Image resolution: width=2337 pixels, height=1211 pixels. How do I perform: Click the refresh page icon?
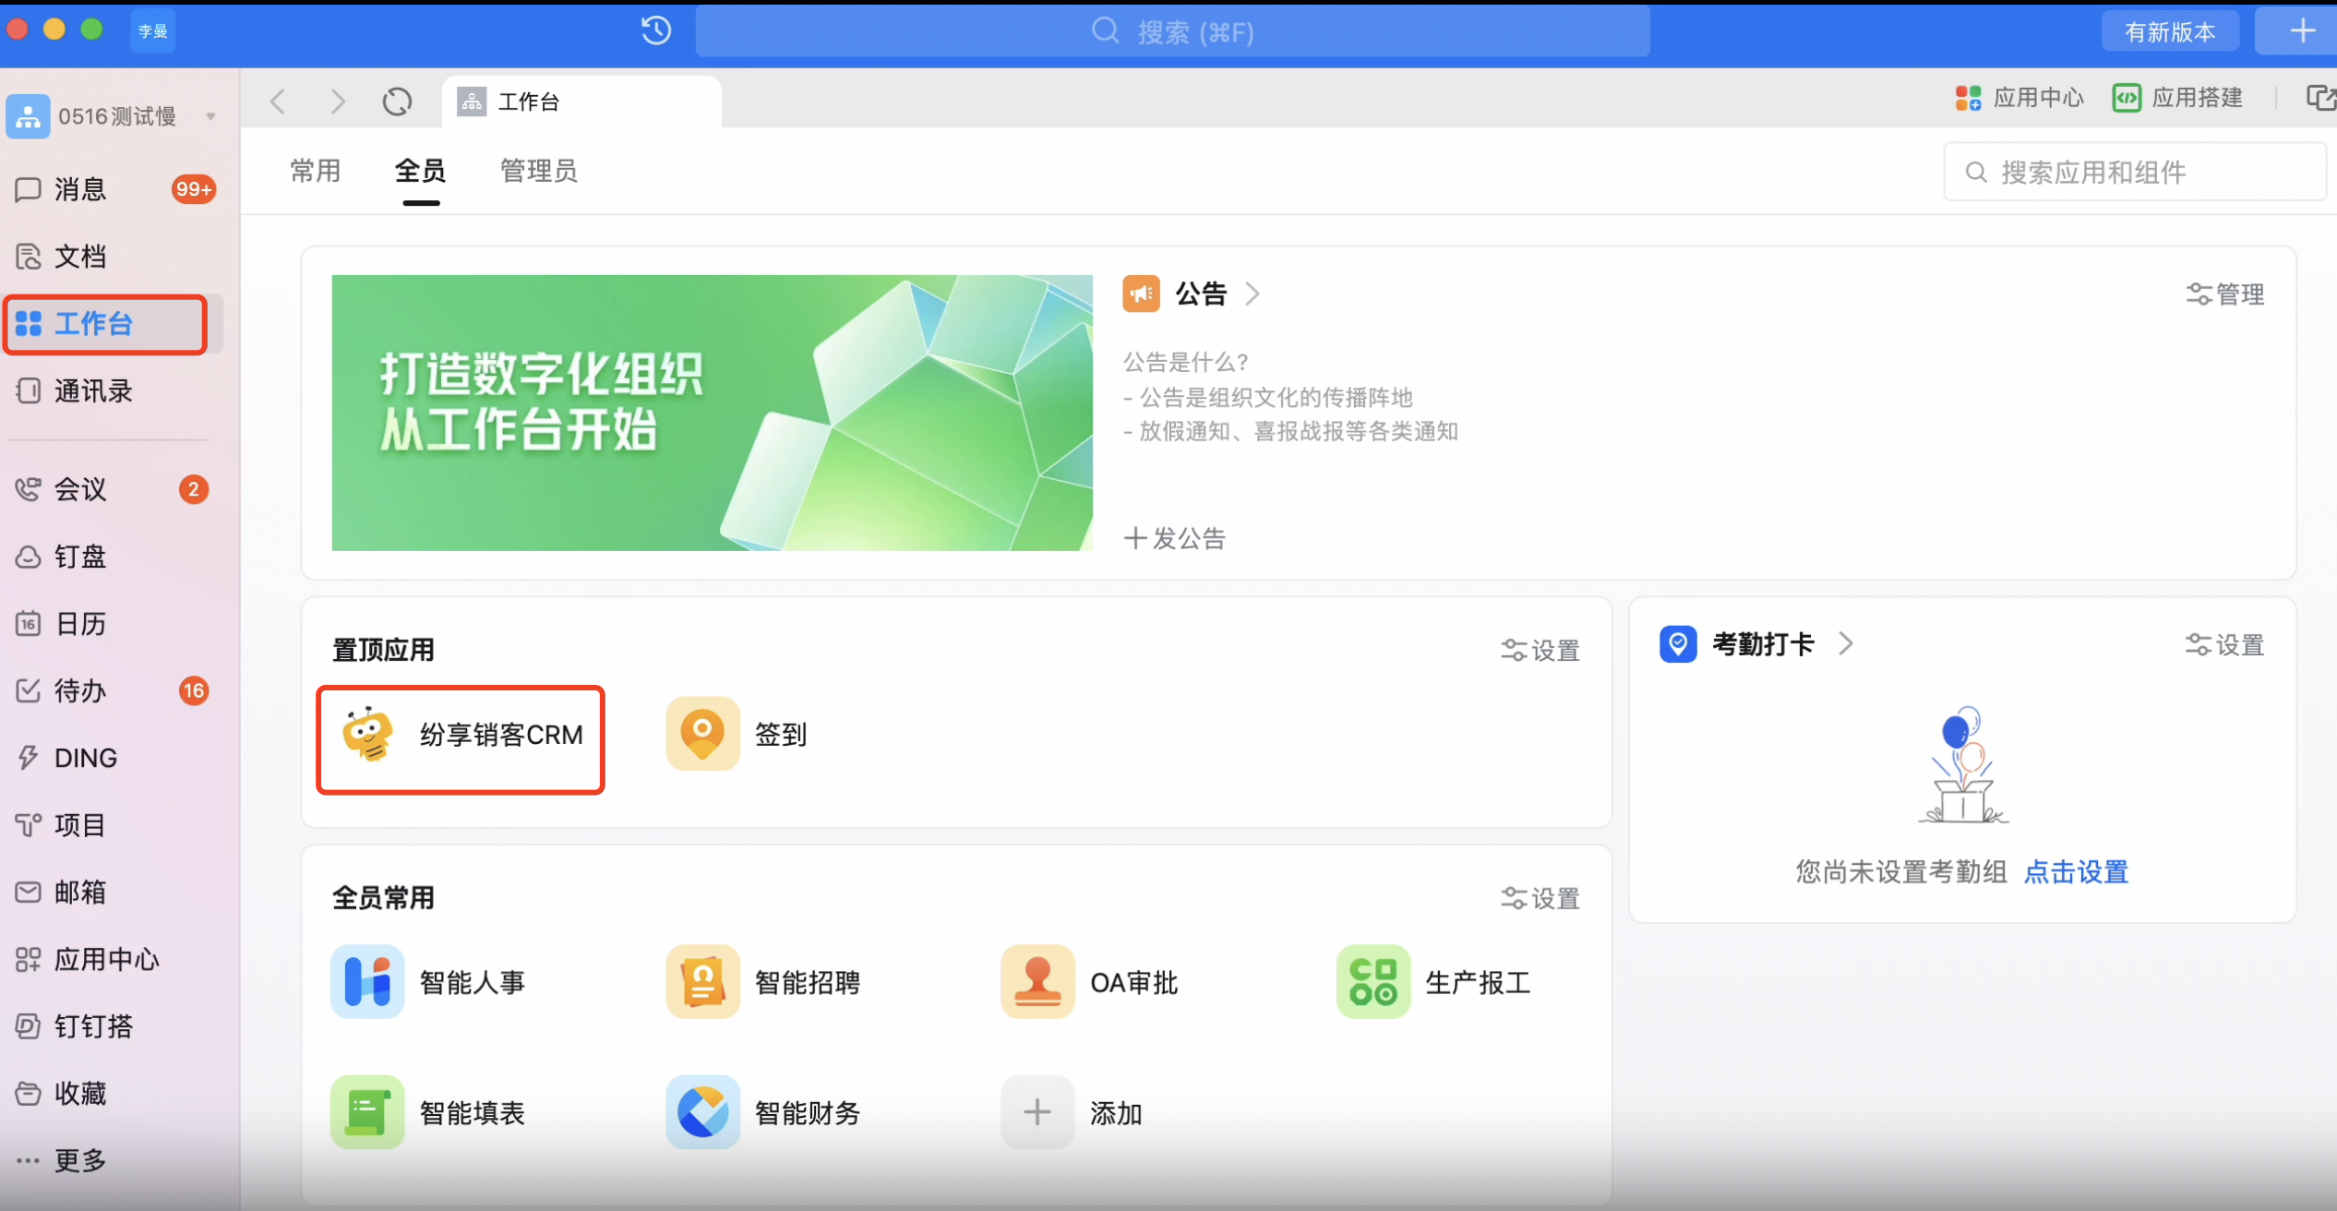[x=397, y=102]
